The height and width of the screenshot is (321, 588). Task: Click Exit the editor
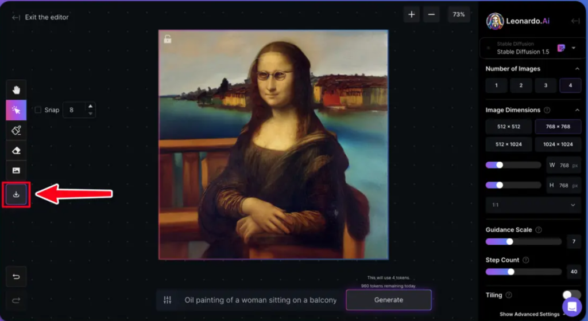(41, 17)
